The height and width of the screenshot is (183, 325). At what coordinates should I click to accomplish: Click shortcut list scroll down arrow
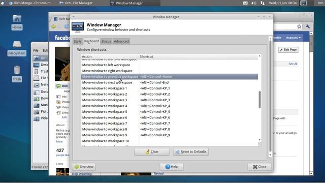(259, 140)
